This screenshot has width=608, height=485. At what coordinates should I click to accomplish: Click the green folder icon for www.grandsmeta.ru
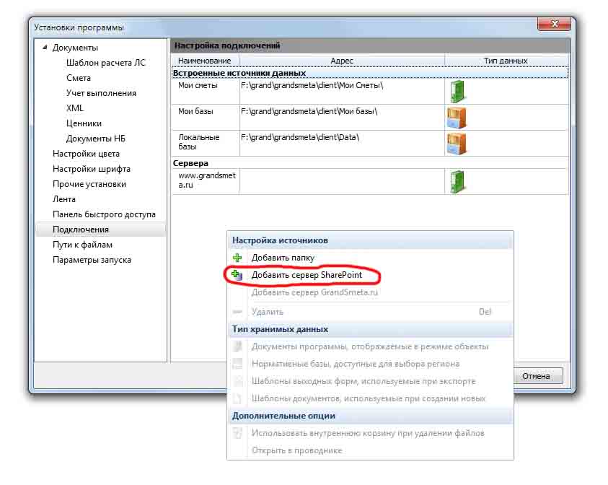[x=457, y=181]
